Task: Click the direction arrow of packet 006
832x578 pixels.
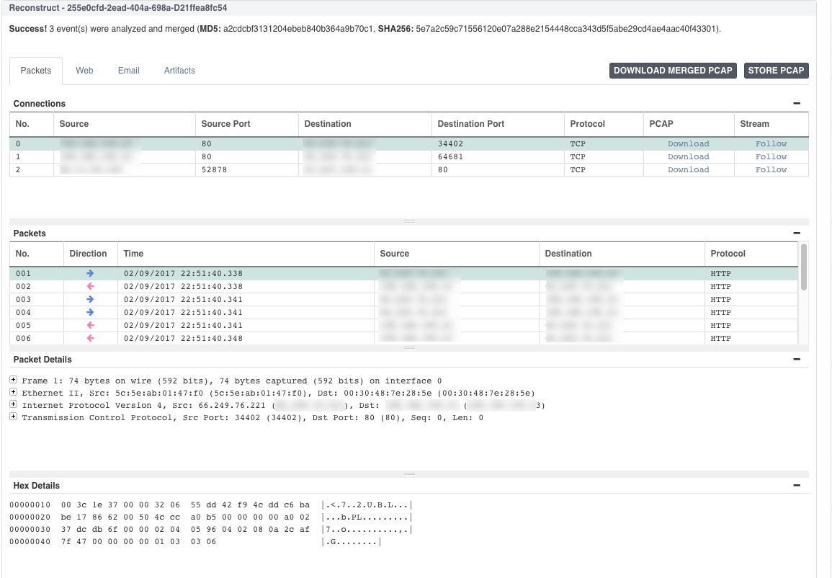Action: [90, 338]
